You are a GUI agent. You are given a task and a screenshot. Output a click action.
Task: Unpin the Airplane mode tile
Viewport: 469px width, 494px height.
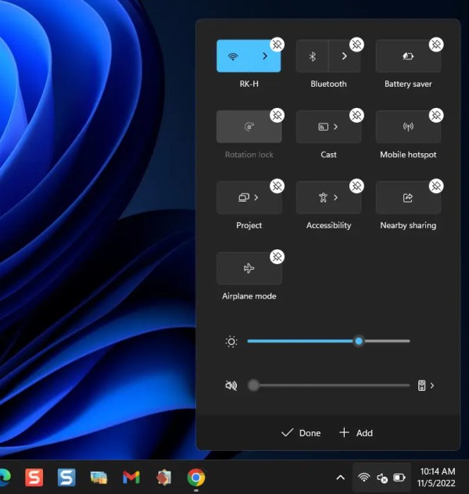[277, 256]
